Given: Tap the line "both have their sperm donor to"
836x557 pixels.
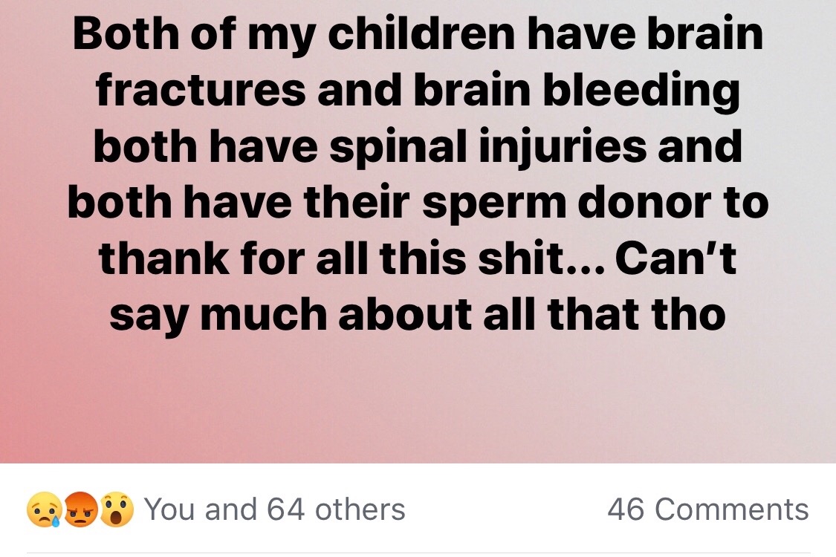Looking at the screenshot, I should [418, 203].
